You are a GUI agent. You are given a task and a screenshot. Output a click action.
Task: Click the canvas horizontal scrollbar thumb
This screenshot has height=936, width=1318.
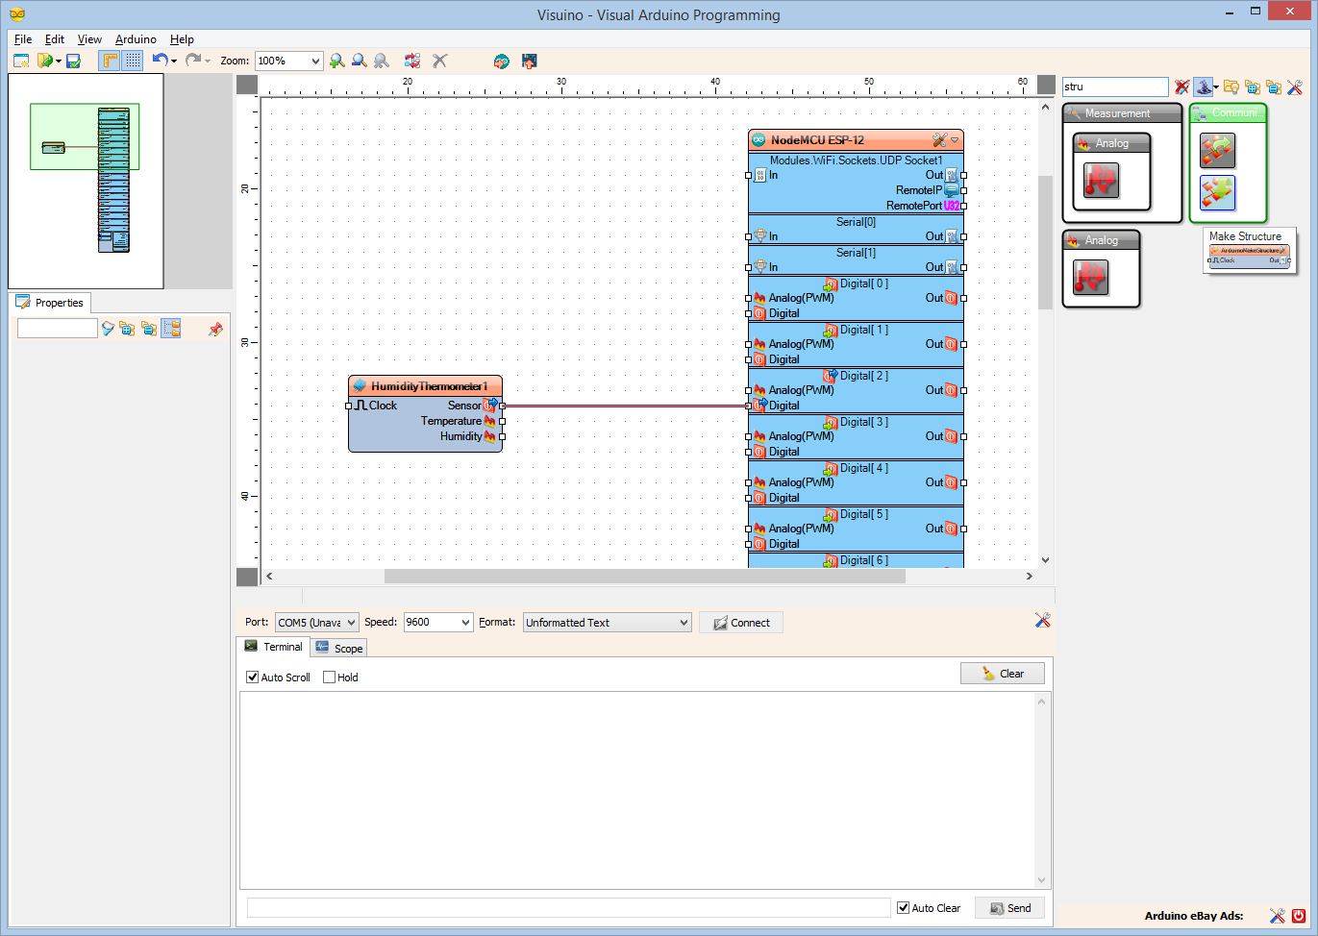(645, 577)
